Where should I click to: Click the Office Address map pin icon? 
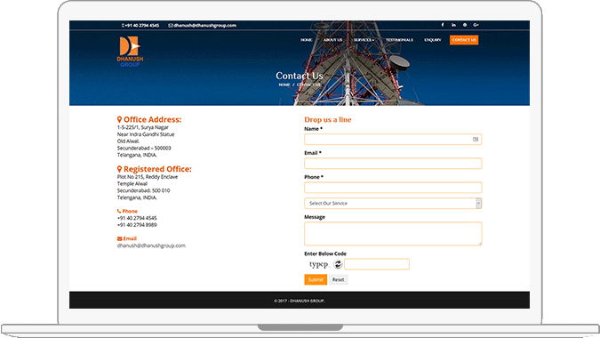click(119, 119)
